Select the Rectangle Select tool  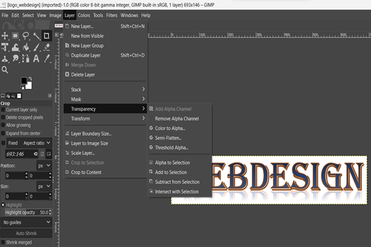click(x=16, y=36)
